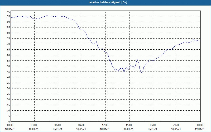Click the y-axis value 30
This screenshot has height=132, width=211.
pos(8,88)
